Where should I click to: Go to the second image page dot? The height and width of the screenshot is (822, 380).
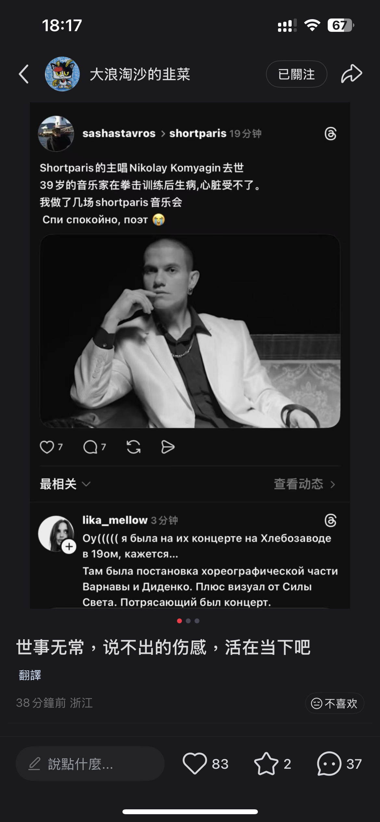pos(188,621)
